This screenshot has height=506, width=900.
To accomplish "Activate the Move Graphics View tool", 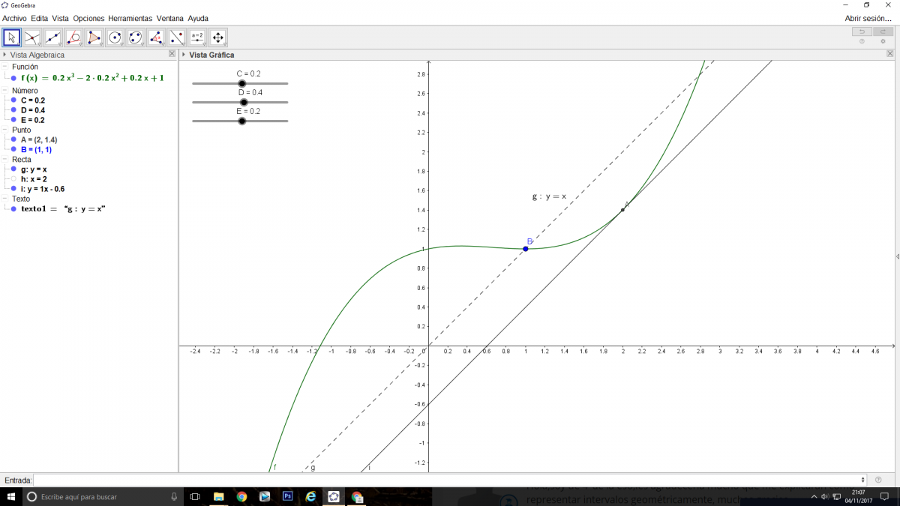I will pos(217,37).
